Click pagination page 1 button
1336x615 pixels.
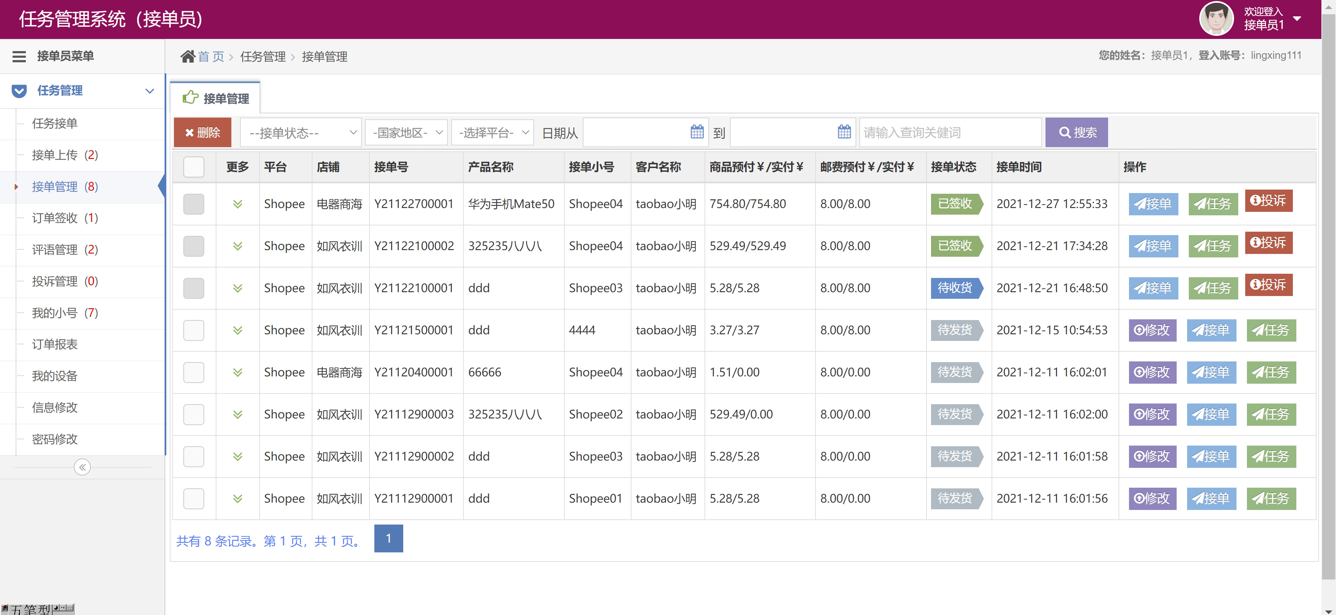pyautogui.click(x=389, y=538)
